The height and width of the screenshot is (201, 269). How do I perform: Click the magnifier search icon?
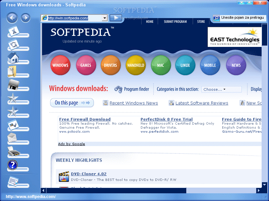tap(217, 18)
